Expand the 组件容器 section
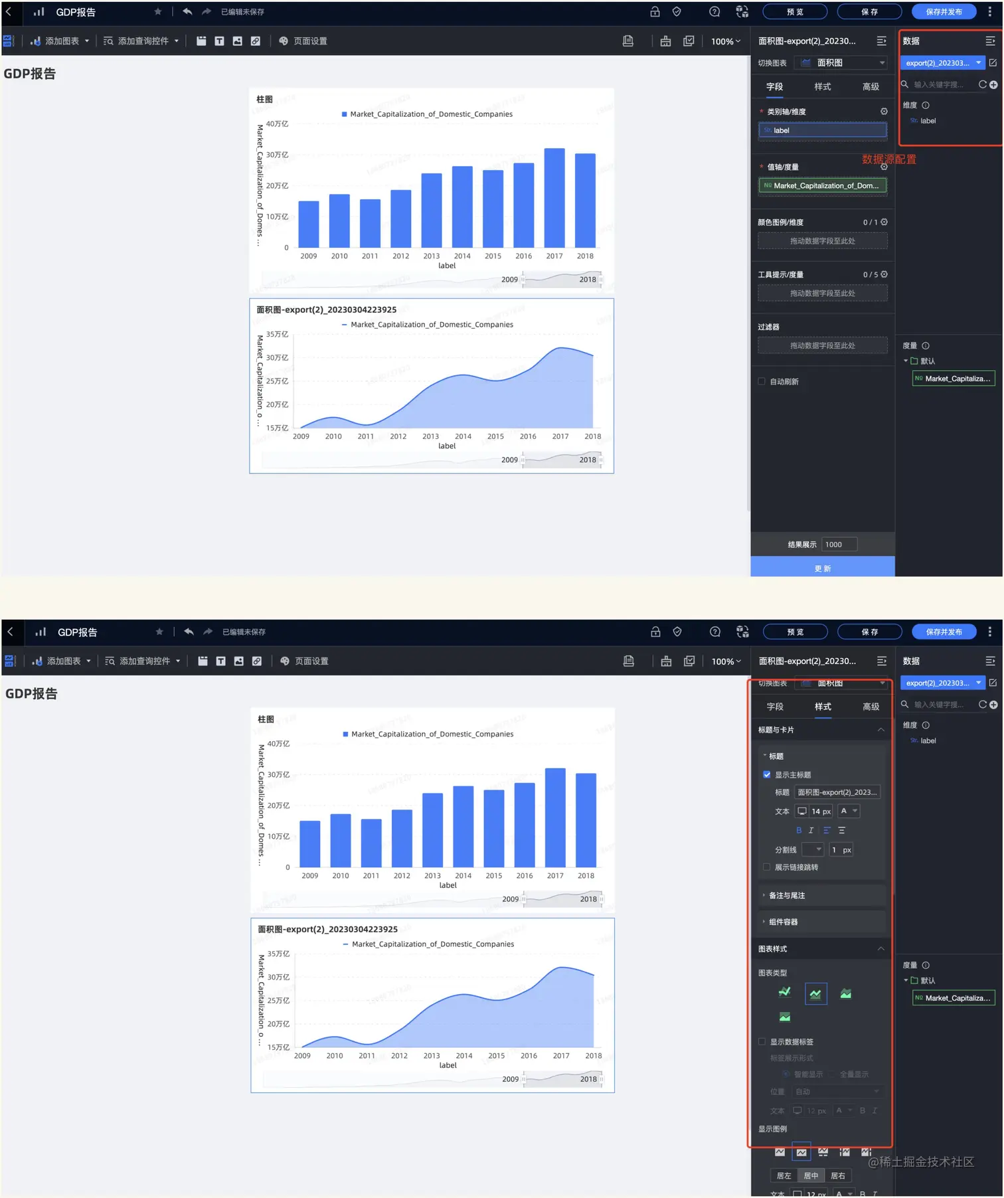Screen dimensions: 1004x1198 [x=822, y=922]
